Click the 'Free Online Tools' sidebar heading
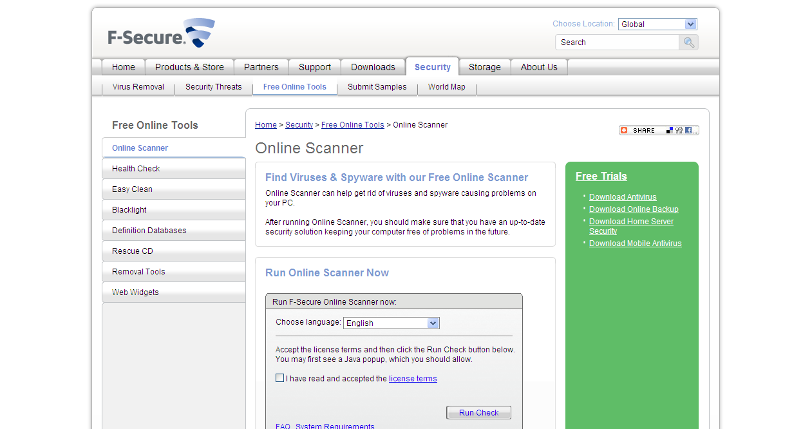The width and height of the screenshot is (812, 429). tap(155, 126)
